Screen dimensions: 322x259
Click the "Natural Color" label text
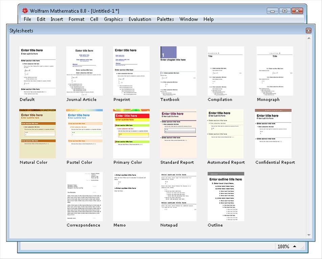click(33, 162)
